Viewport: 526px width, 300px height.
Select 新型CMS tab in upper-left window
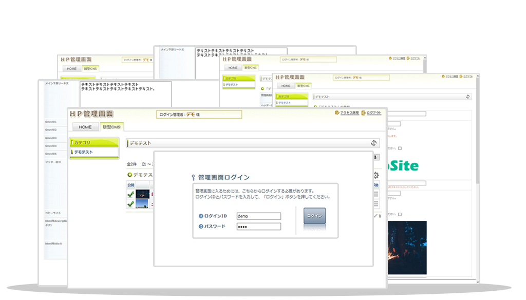click(90, 68)
